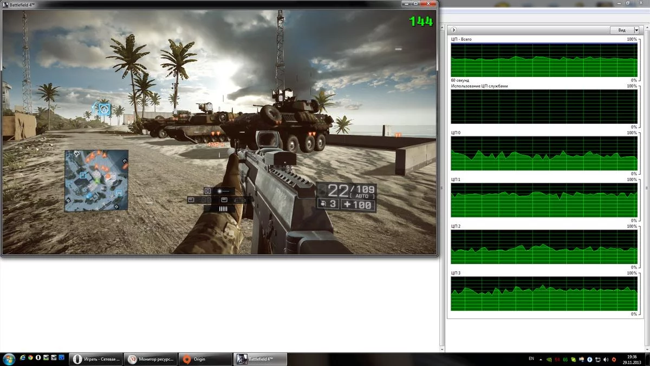Viewport: 650px width, 366px height.
Task: Open the NVIDIA tray icon
Action: tap(549, 359)
